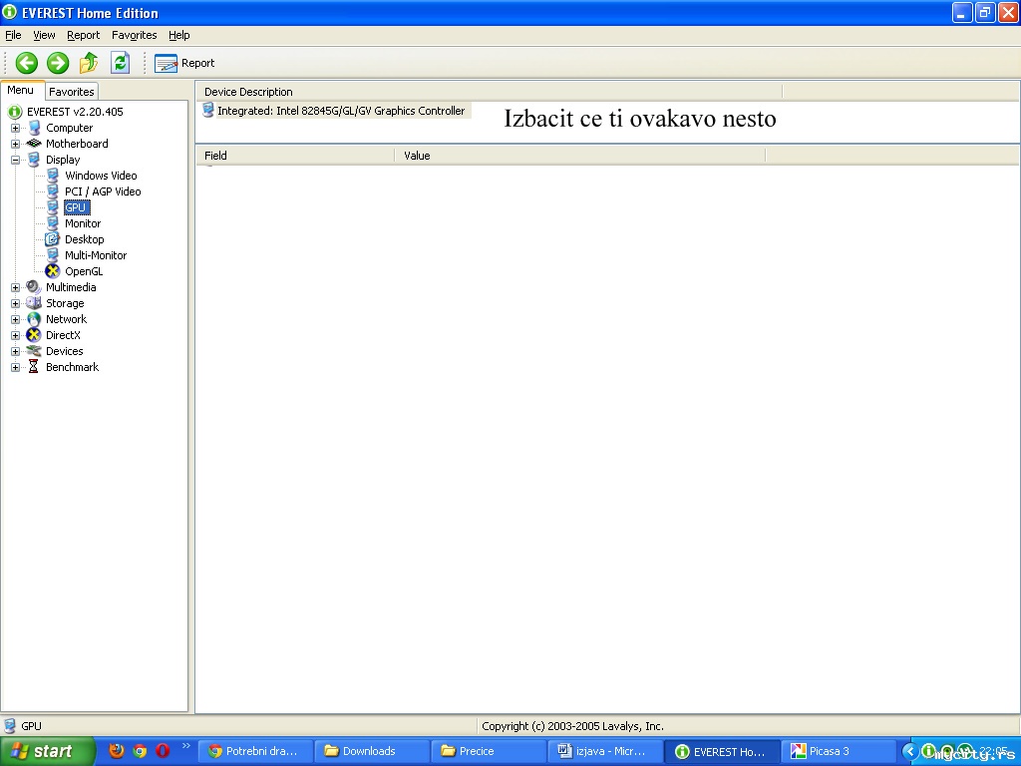Screen dimensions: 1021x766
Task: Switch to Picasa 3 taskbar button
Action: coord(838,751)
